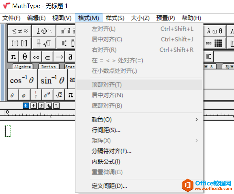Select the right tab stop button
Viewport: 234px width, 194px height.
pos(41,106)
